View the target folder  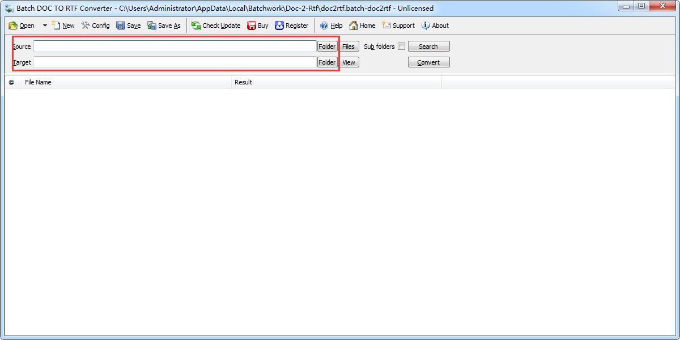click(348, 62)
